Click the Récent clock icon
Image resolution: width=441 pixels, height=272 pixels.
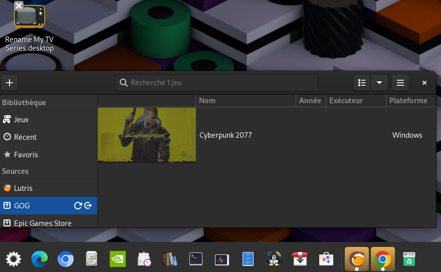coord(7,137)
